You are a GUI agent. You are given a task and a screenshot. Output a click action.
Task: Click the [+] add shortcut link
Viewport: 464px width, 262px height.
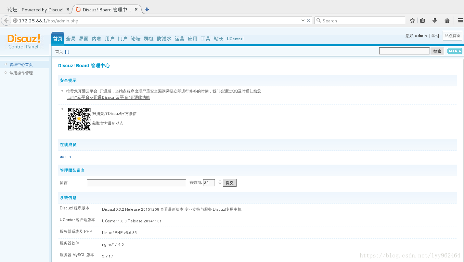point(67,52)
